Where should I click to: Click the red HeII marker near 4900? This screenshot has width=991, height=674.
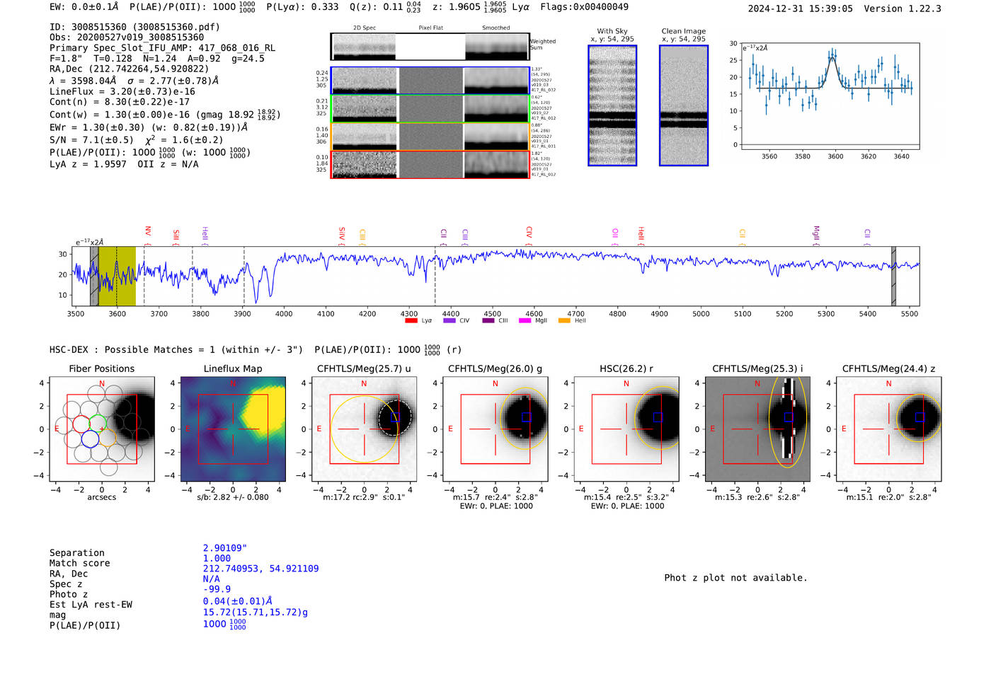641,235
